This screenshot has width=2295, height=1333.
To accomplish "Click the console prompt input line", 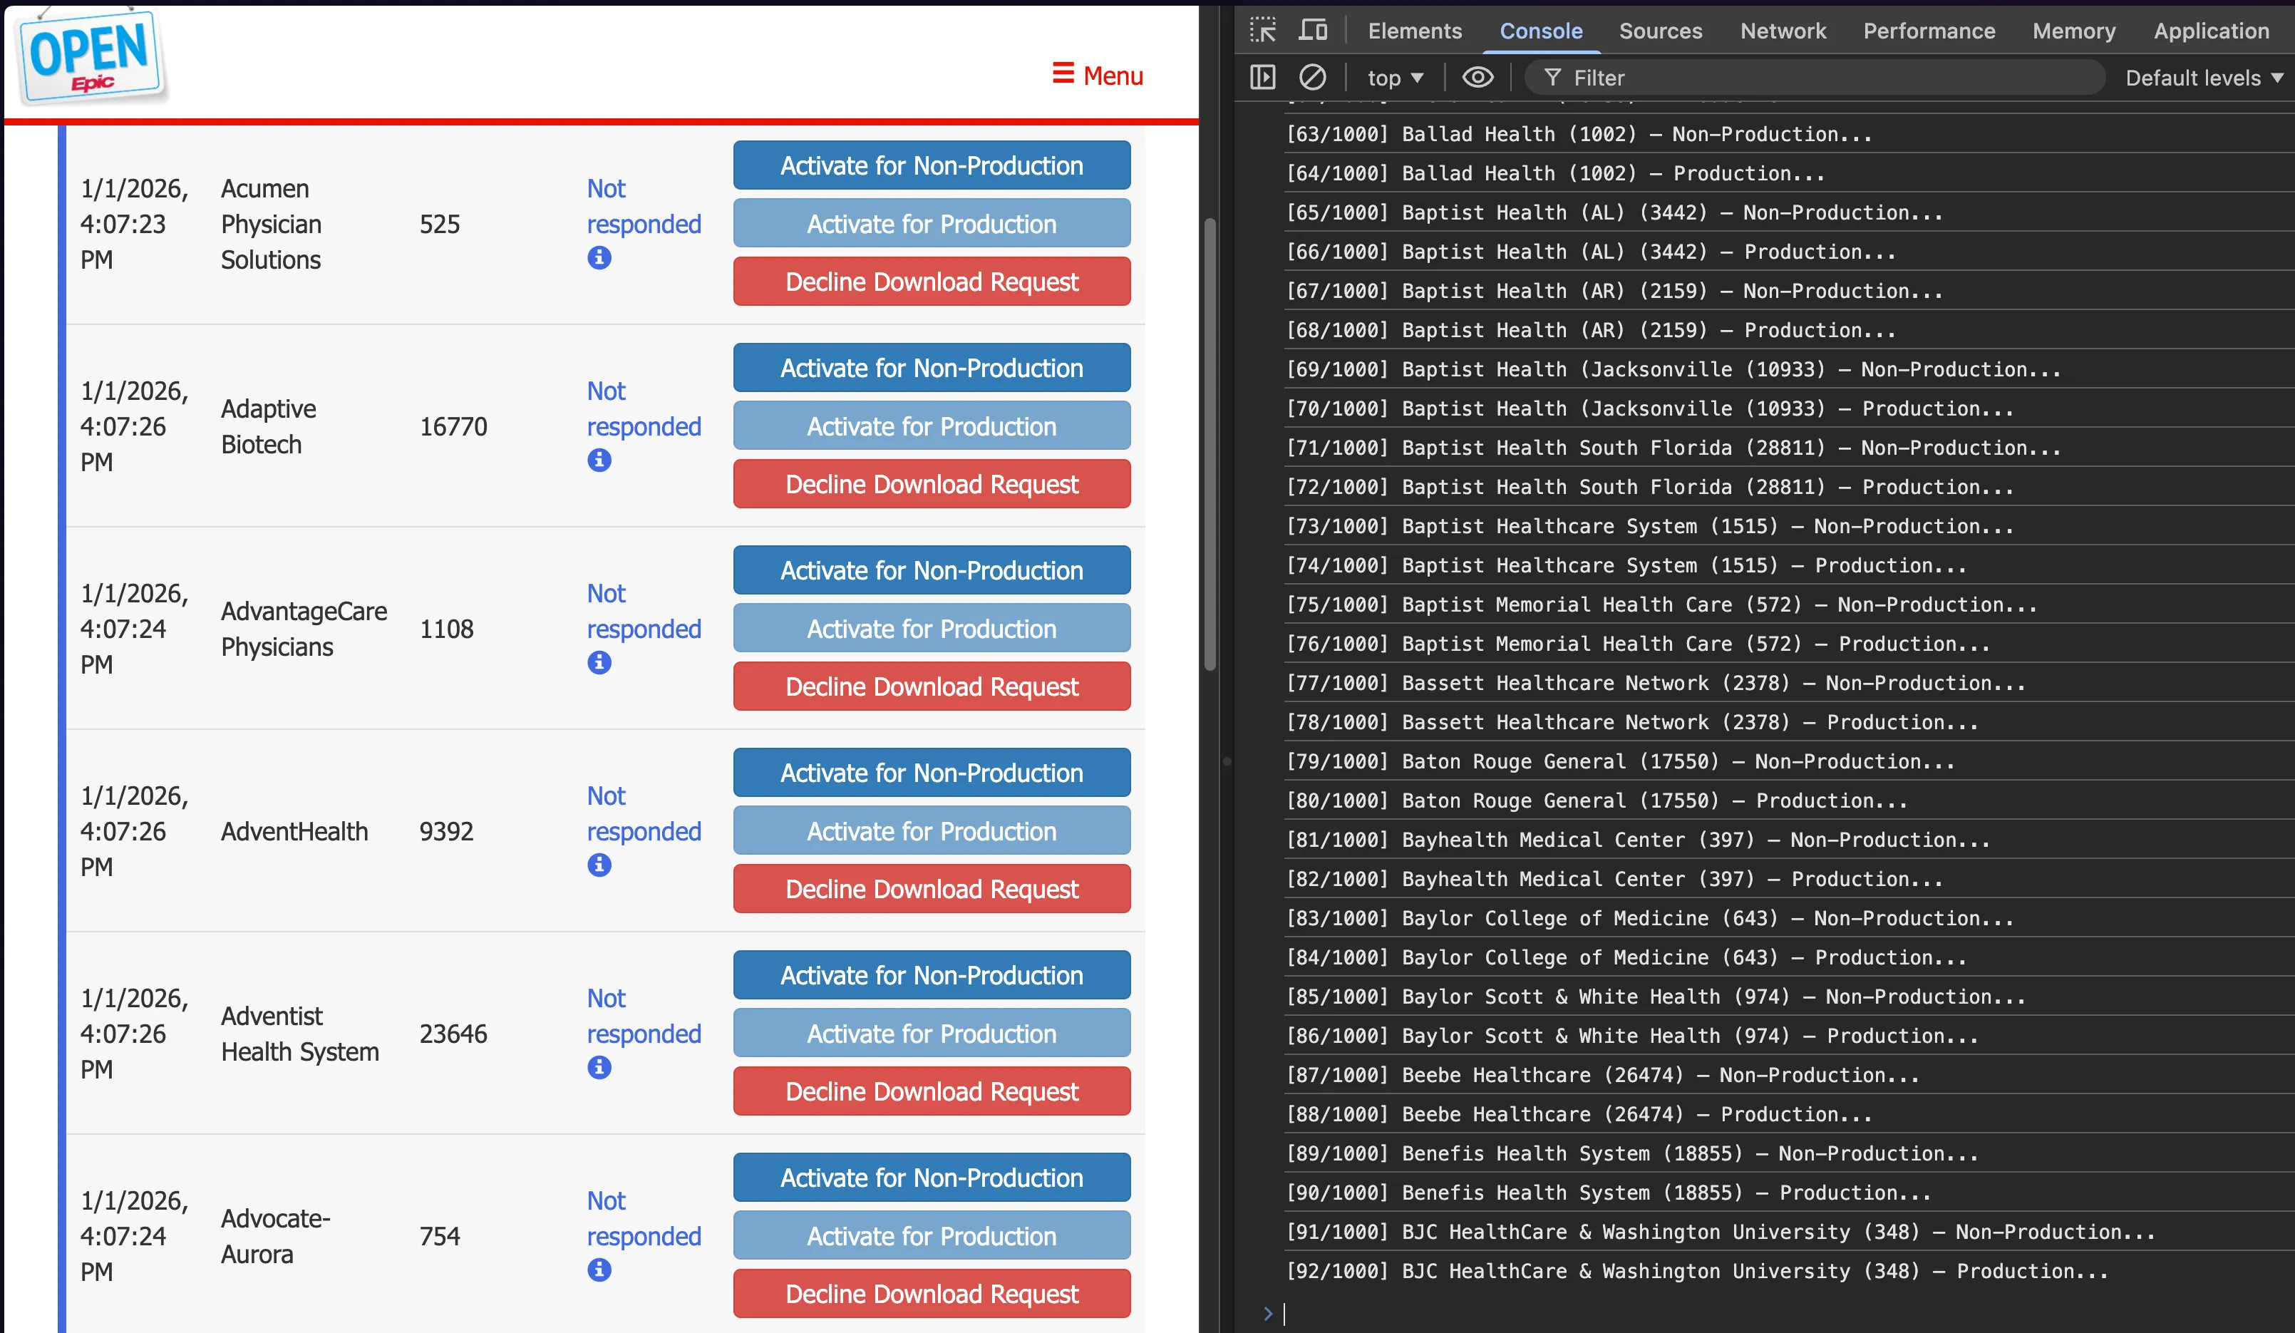I will [x=1785, y=1313].
